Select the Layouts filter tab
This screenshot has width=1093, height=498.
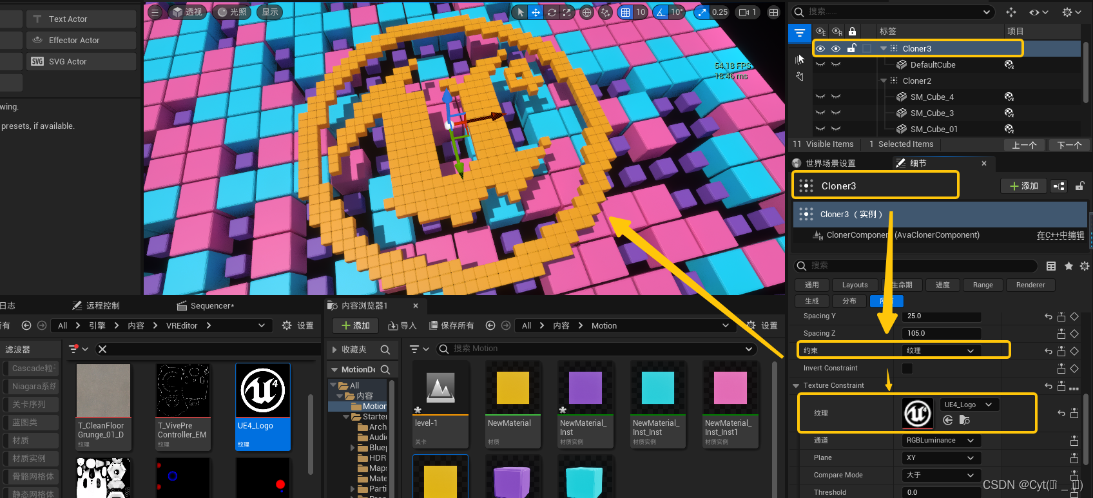(855, 285)
